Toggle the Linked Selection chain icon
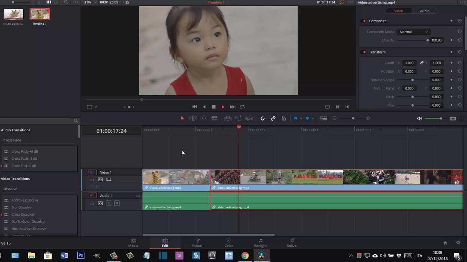The height and width of the screenshot is (262, 467). click(x=273, y=118)
